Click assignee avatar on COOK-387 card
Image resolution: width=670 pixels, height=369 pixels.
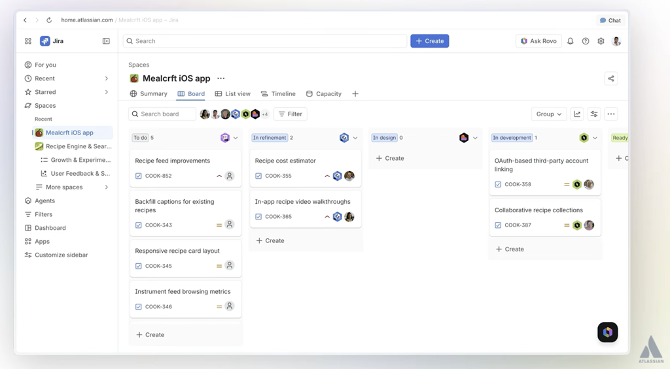pos(589,225)
